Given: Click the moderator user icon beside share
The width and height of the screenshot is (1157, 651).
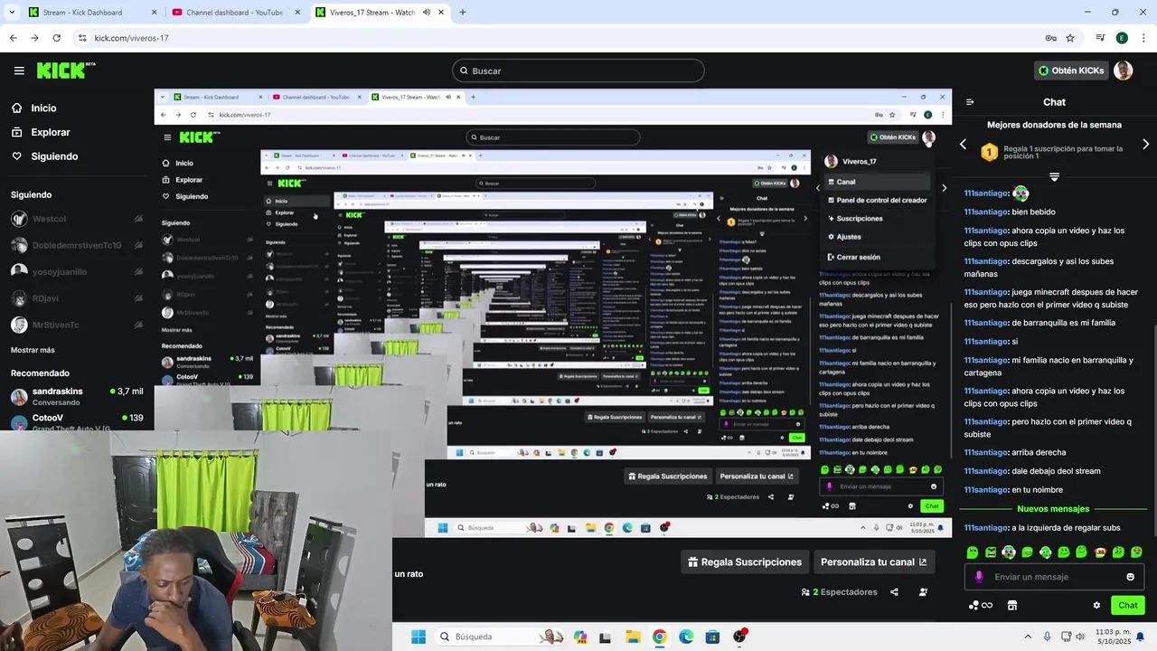Looking at the screenshot, I should click(x=923, y=592).
